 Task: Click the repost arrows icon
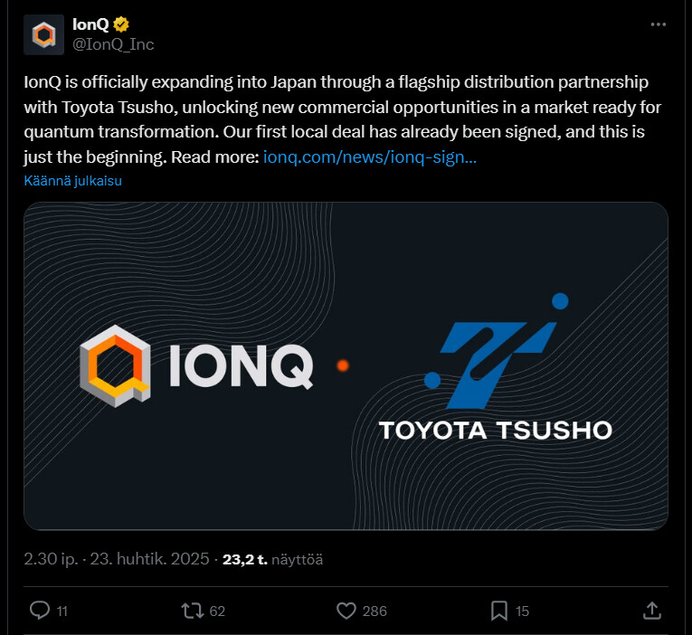coord(192,611)
